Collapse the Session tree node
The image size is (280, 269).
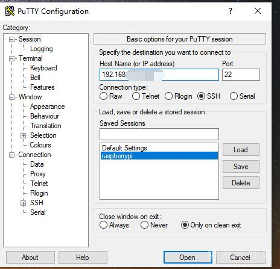click(11, 39)
